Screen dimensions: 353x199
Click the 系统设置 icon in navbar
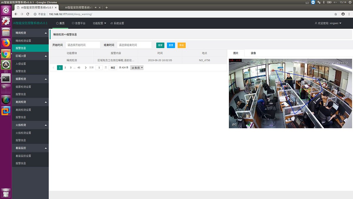[x=111, y=23]
